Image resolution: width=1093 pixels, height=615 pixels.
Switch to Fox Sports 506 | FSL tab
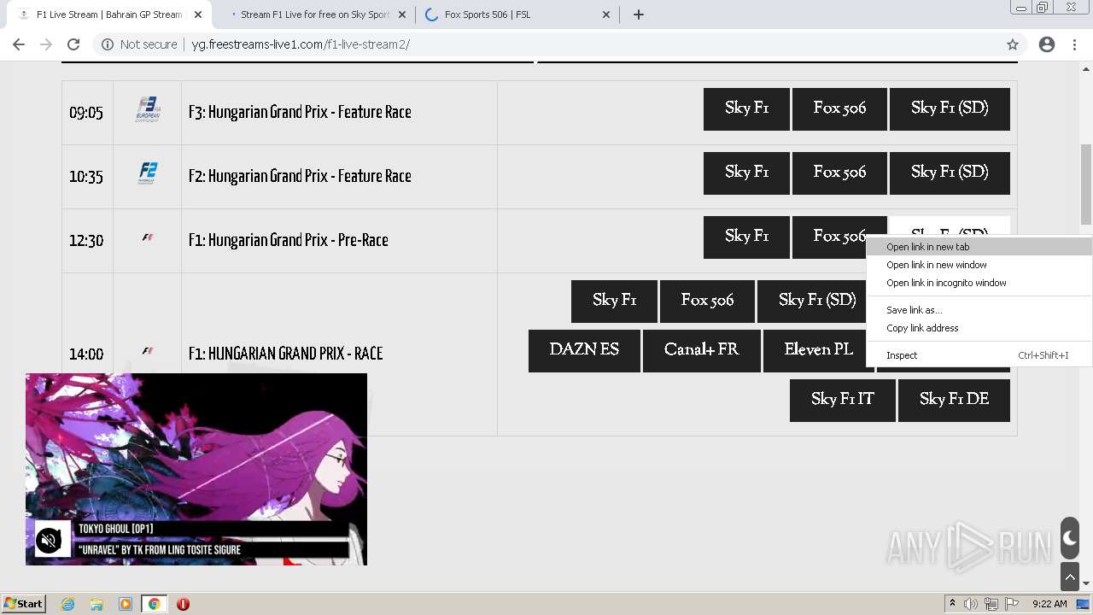click(519, 15)
